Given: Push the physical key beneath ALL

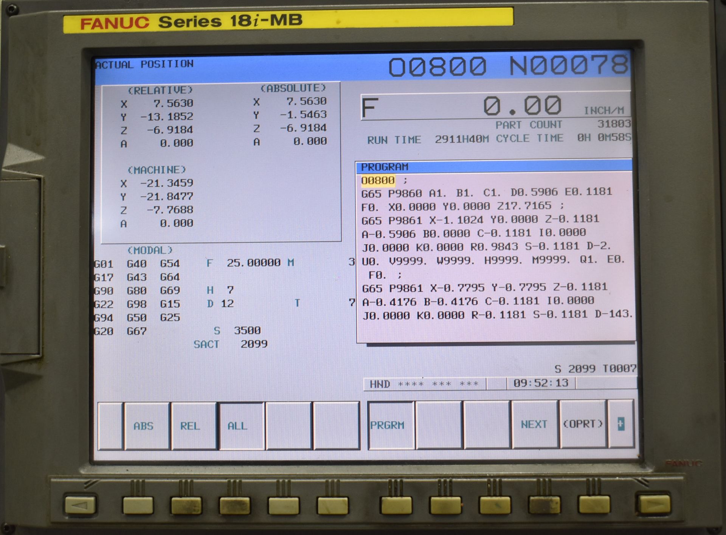Looking at the screenshot, I should coord(235,506).
